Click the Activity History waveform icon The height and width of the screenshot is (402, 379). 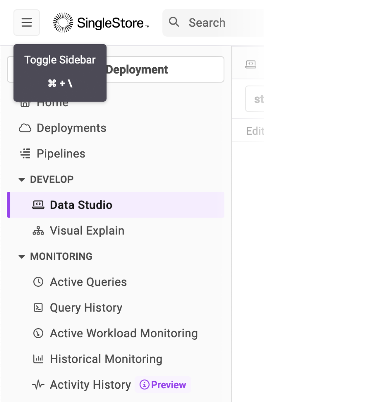(x=38, y=385)
